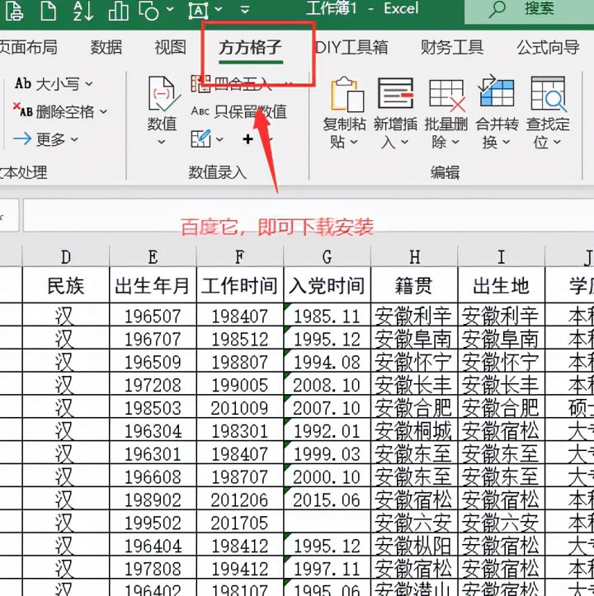Click the 出生地 header cell
594x596 pixels.
502,285
